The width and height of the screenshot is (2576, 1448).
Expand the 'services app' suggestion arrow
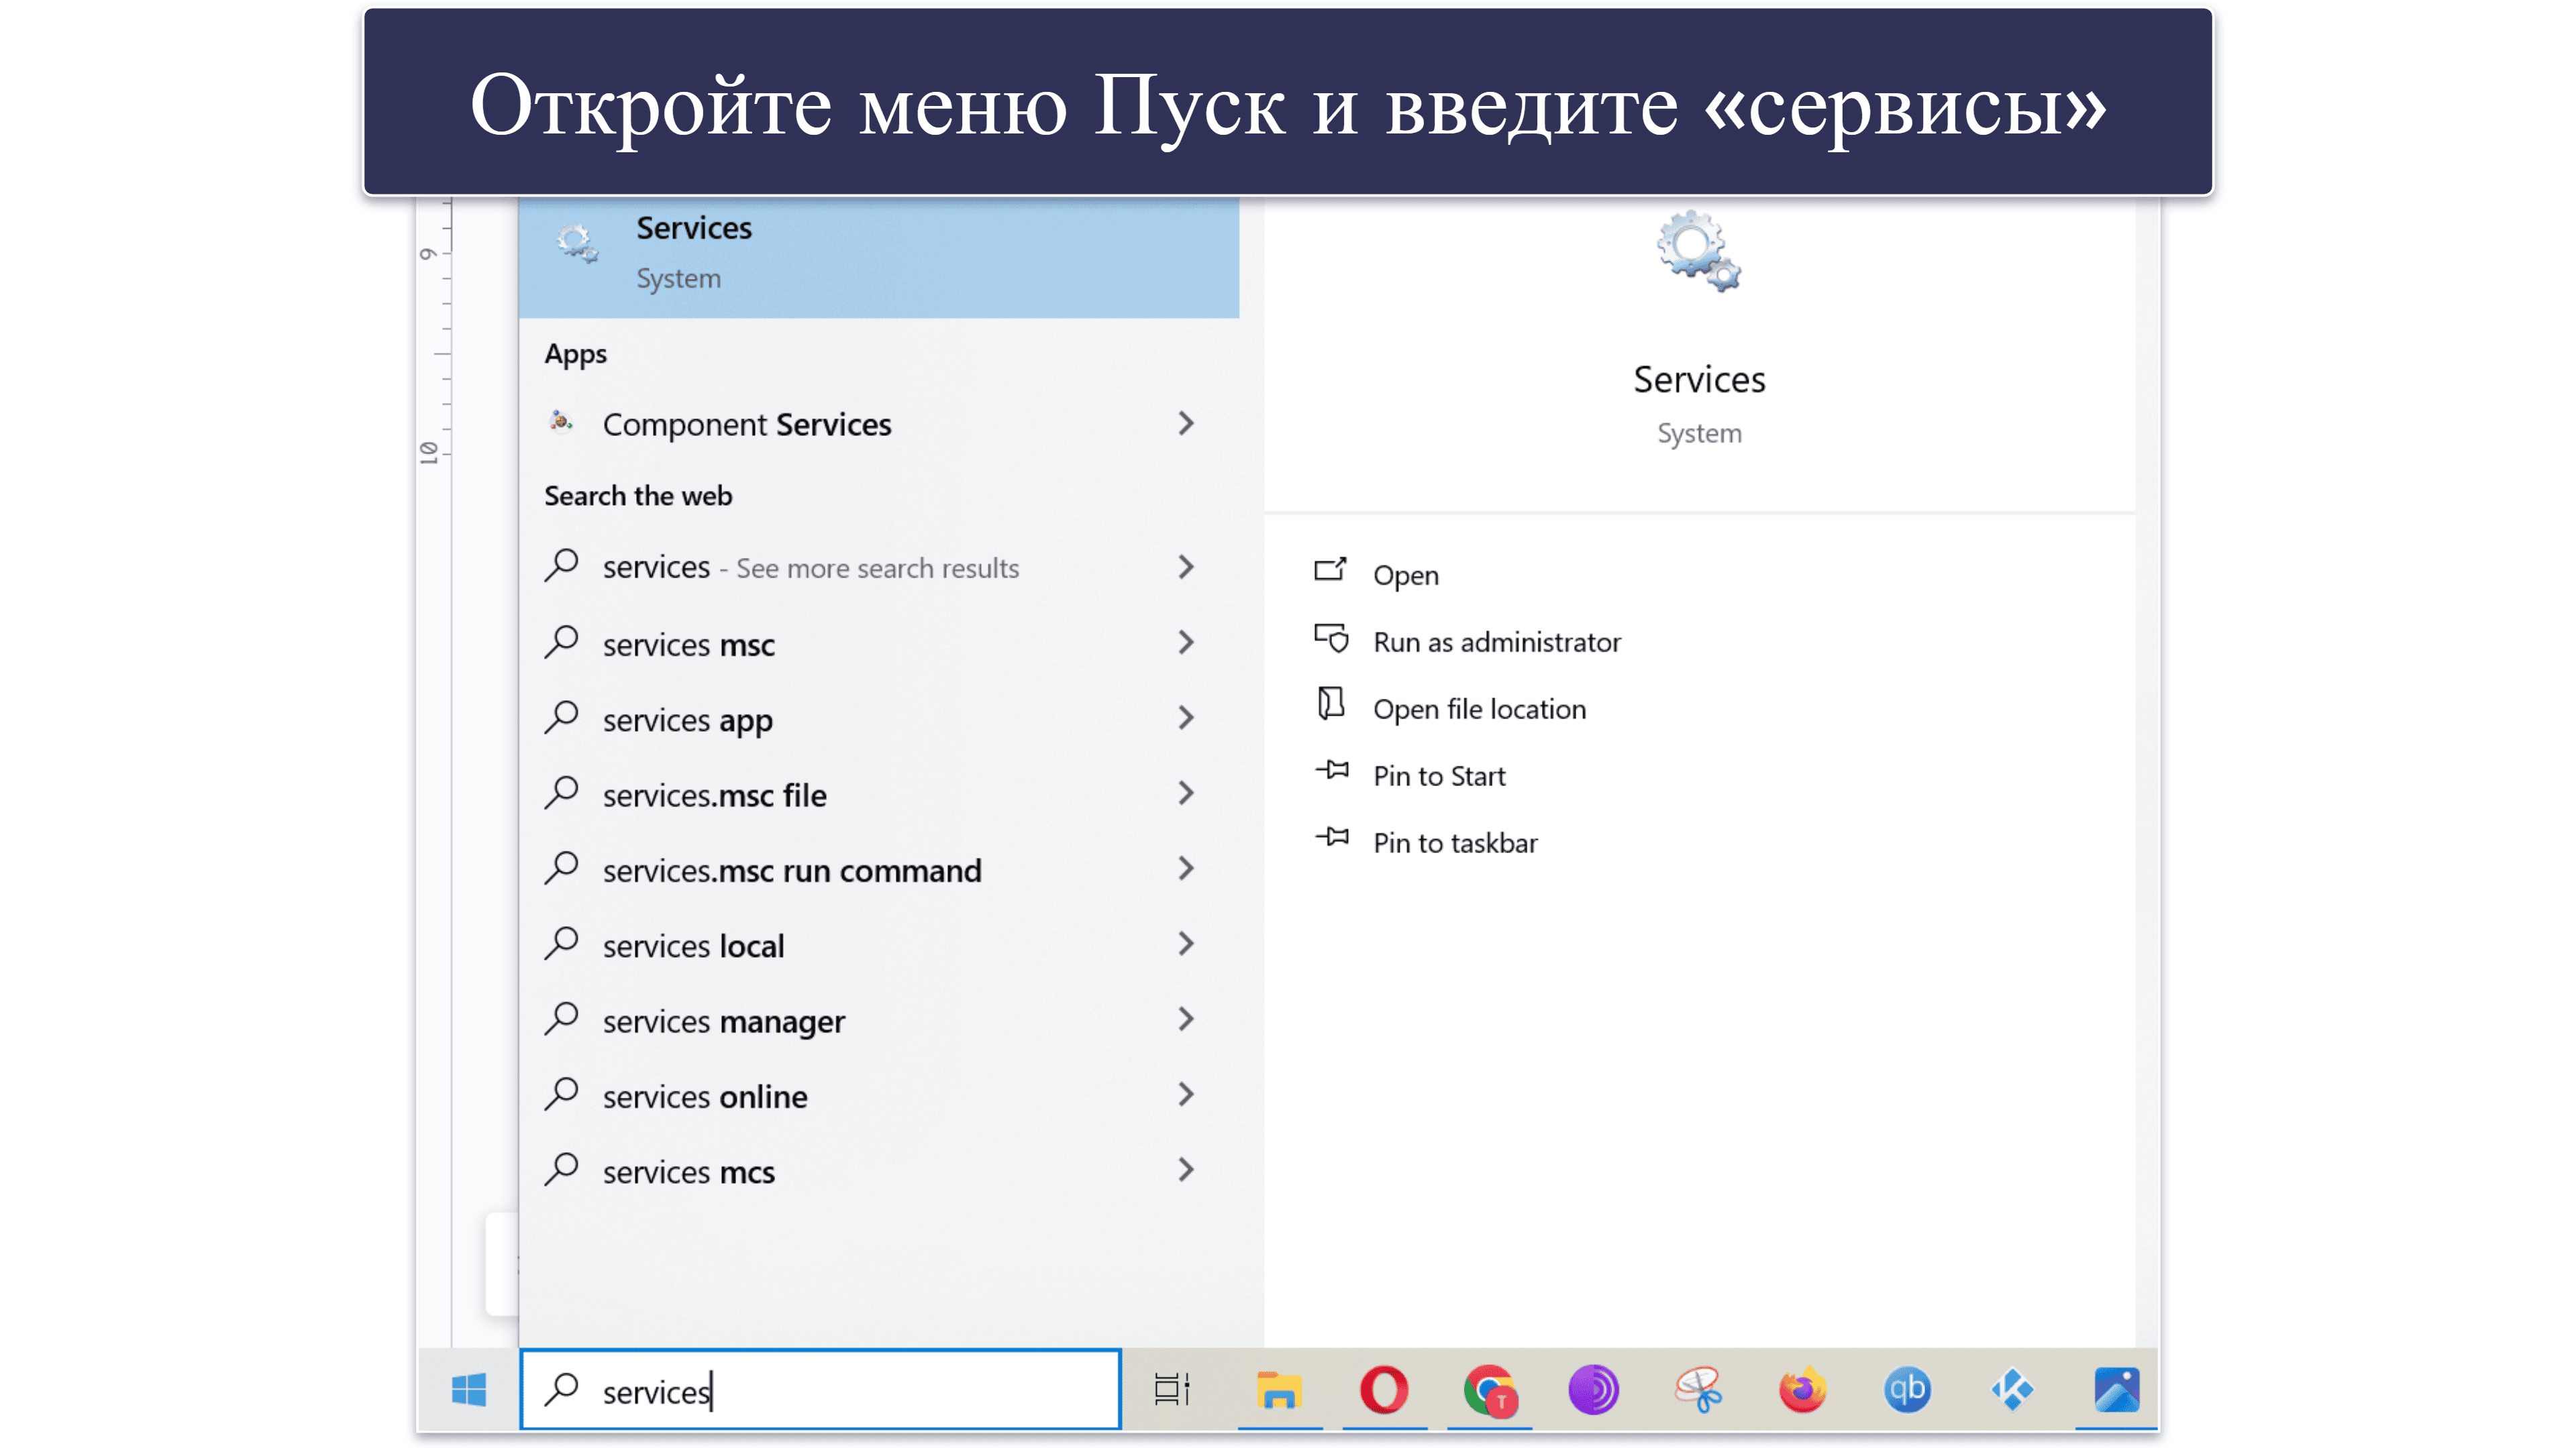tap(1186, 718)
